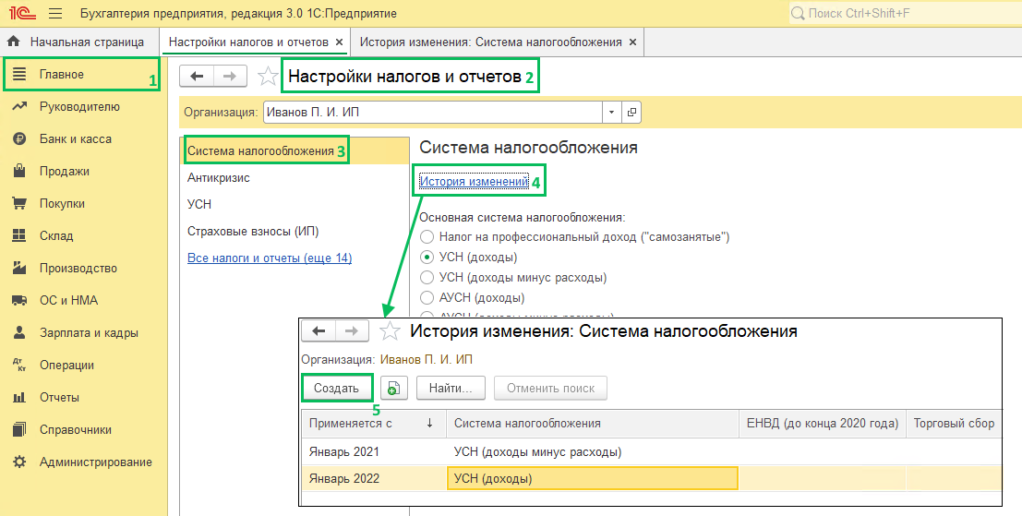Click the hamburger main menu icon

pos(55,14)
